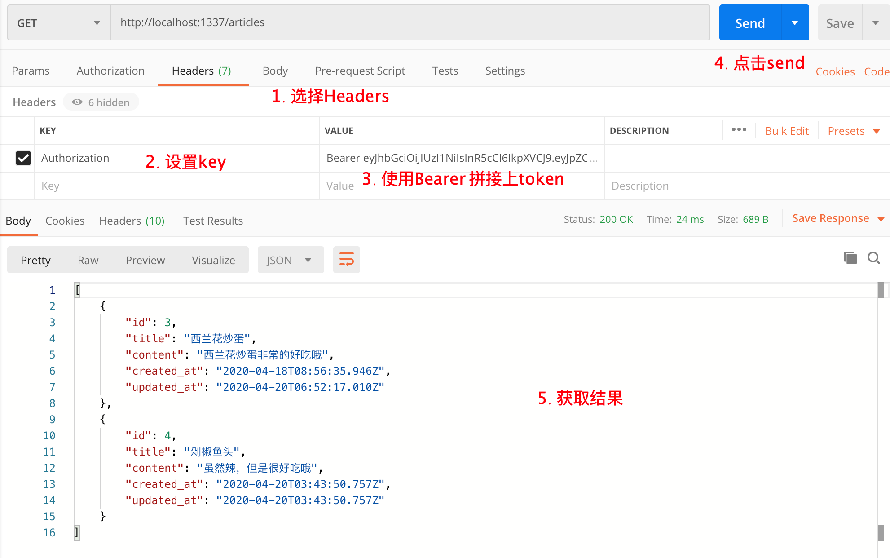Click the Visualize response icon
Screen dimensions: 890x558
pyautogui.click(x=213, y=261)
